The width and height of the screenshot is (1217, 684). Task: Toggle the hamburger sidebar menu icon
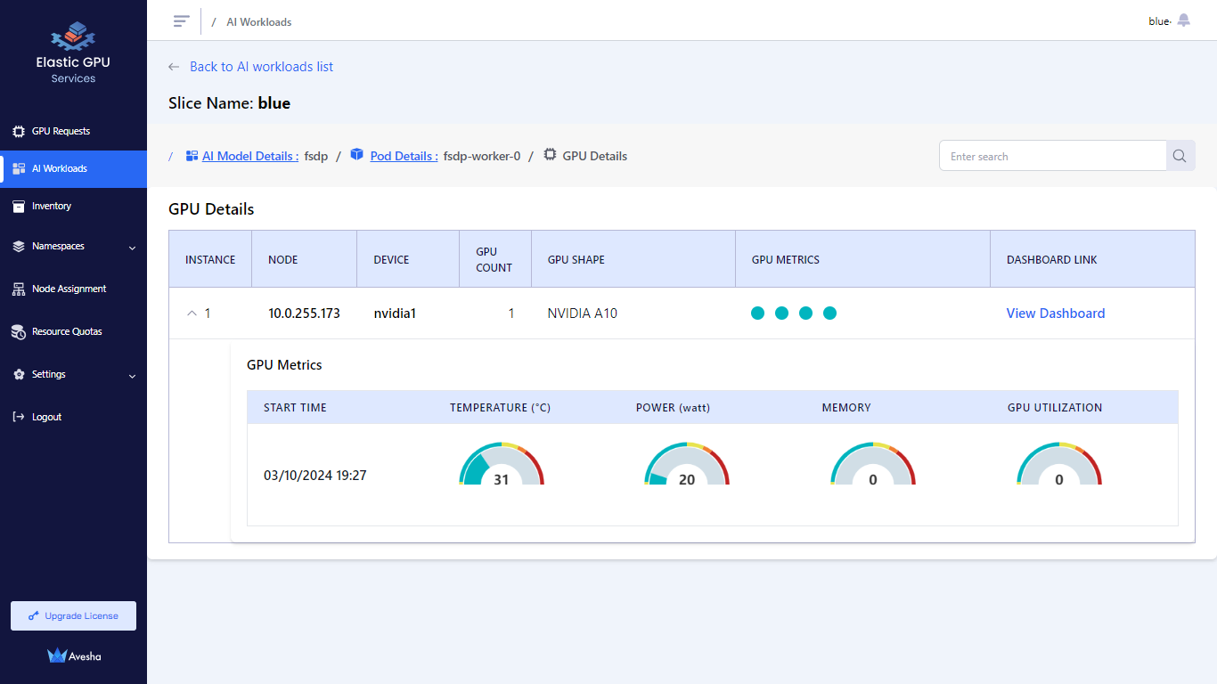click(182, 21)
